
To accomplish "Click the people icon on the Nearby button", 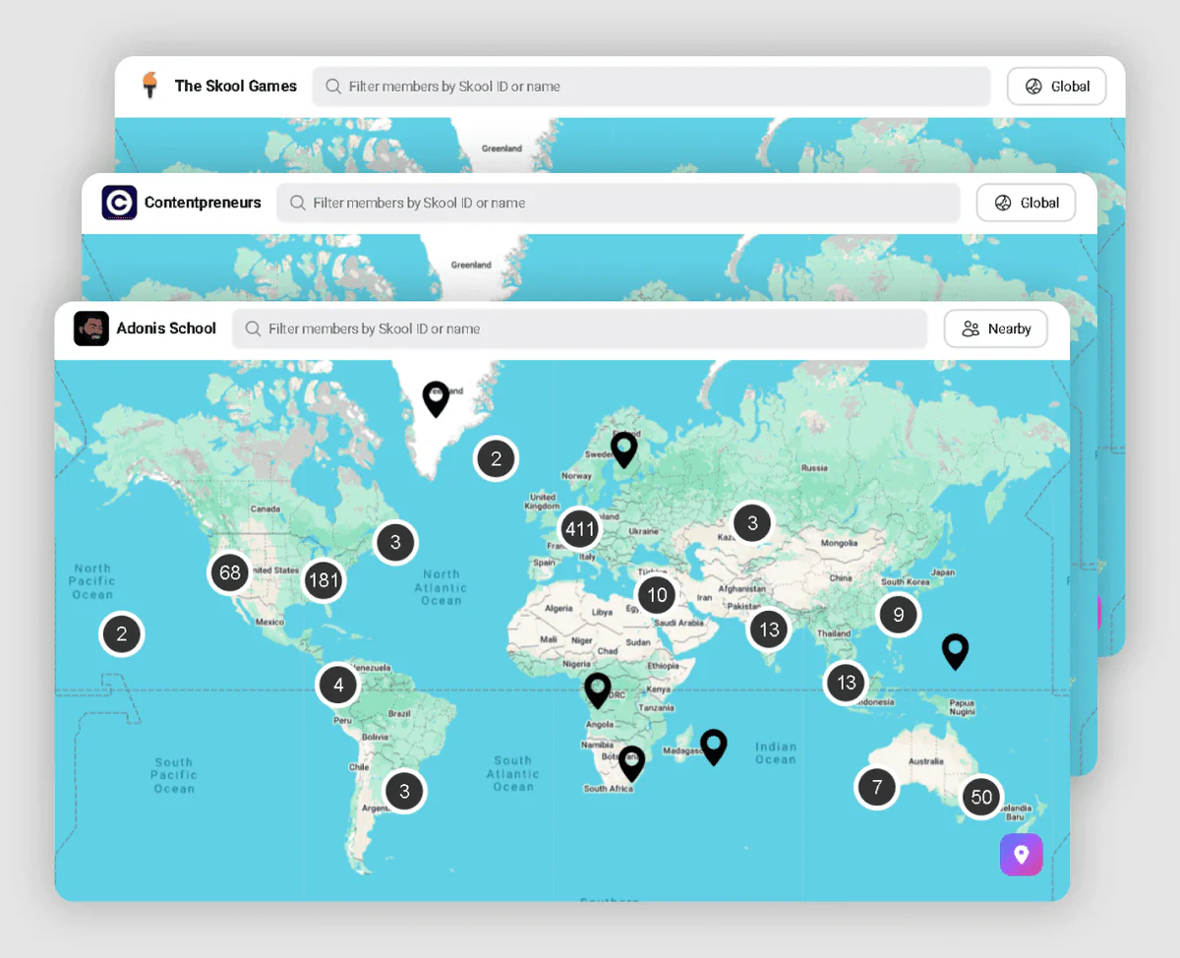I will coord(972,329).
